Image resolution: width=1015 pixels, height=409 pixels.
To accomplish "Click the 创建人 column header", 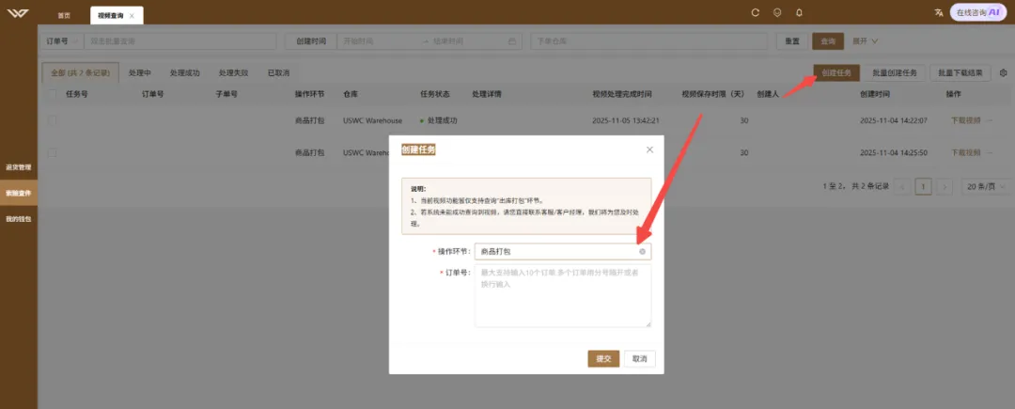I will (x=767, y=94).
